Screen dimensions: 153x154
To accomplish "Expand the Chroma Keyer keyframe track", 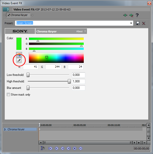I will (5, 129).
